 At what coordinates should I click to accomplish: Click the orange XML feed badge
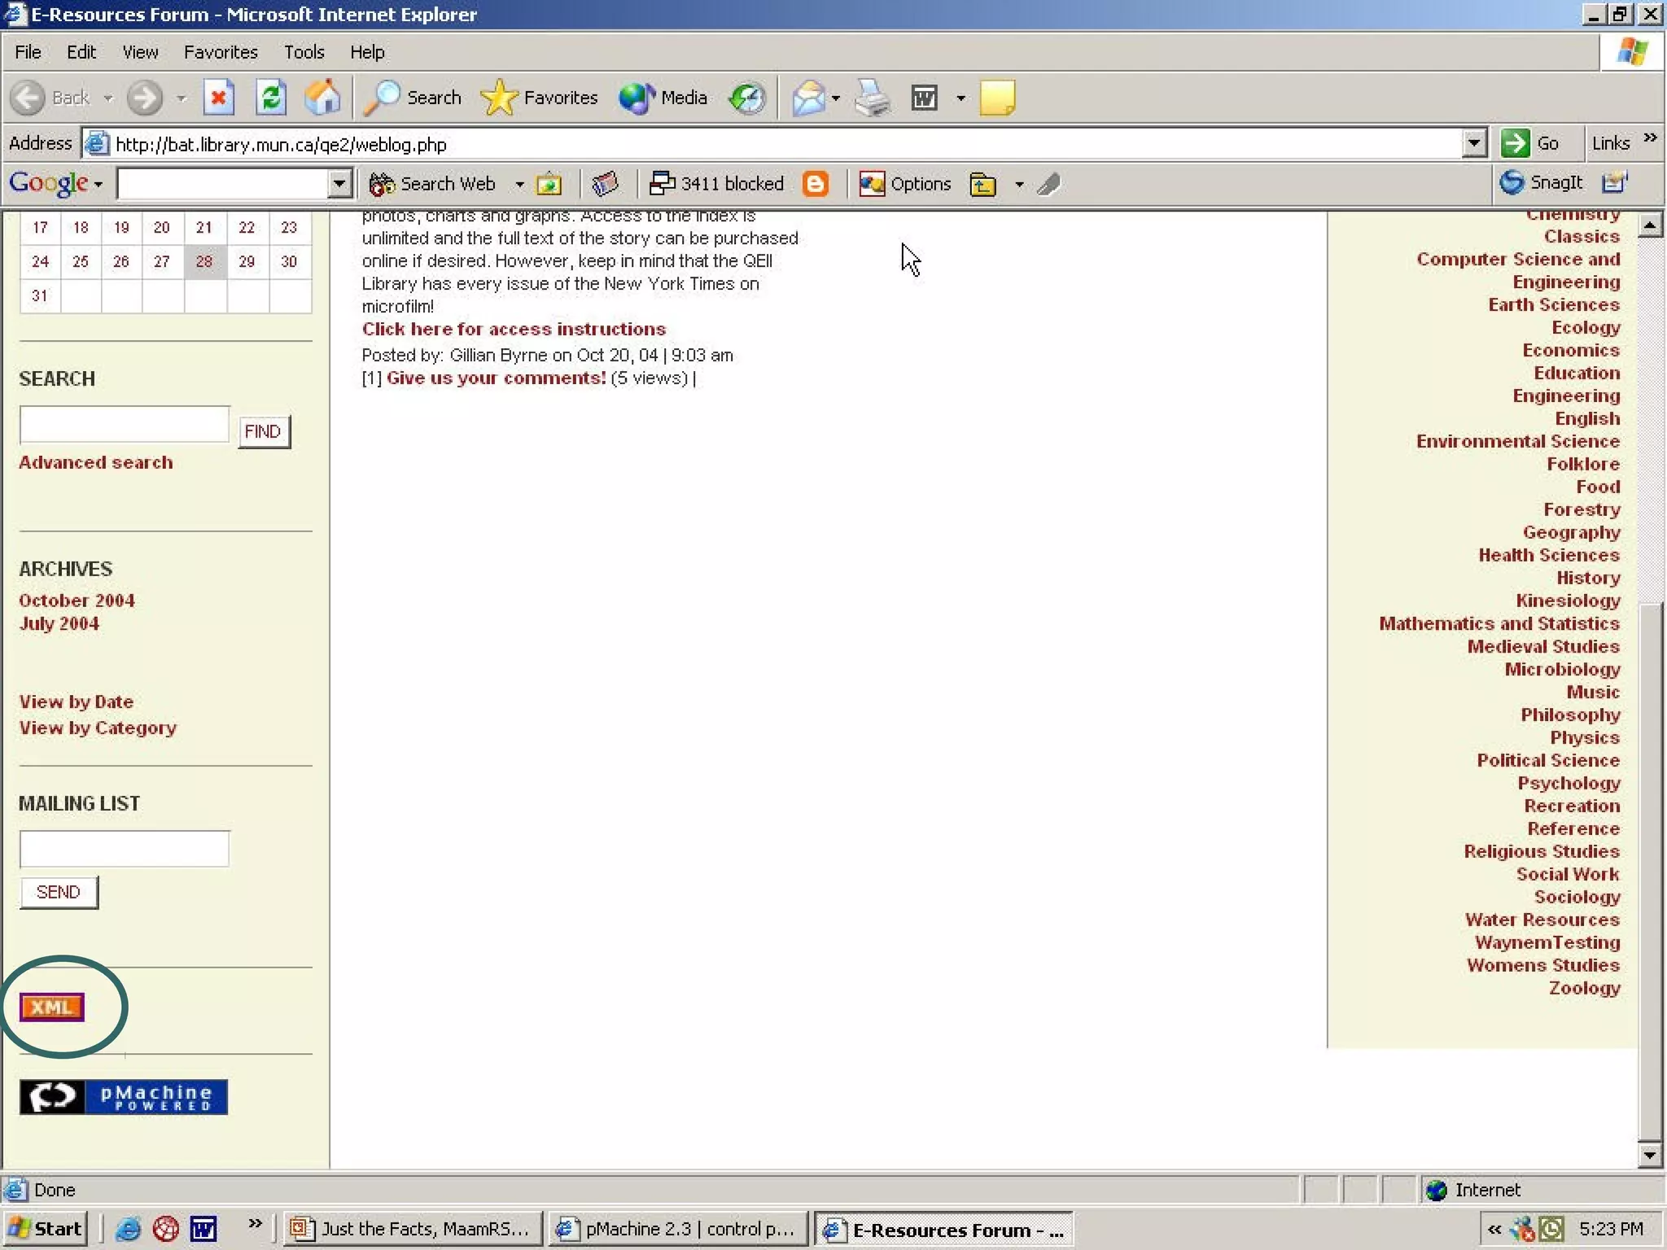(52, 1007)
